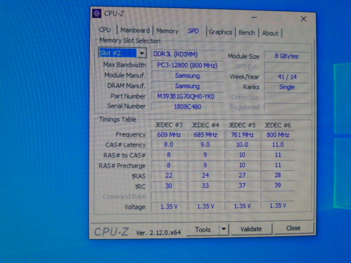The height and width of the screenshot is (263, 351).
Task: Close CPU-Z window with X button
Action: [x=303, y=19]
